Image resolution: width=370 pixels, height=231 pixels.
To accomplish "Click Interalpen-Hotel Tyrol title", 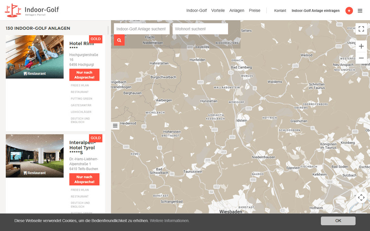I will tap(82, 147).
